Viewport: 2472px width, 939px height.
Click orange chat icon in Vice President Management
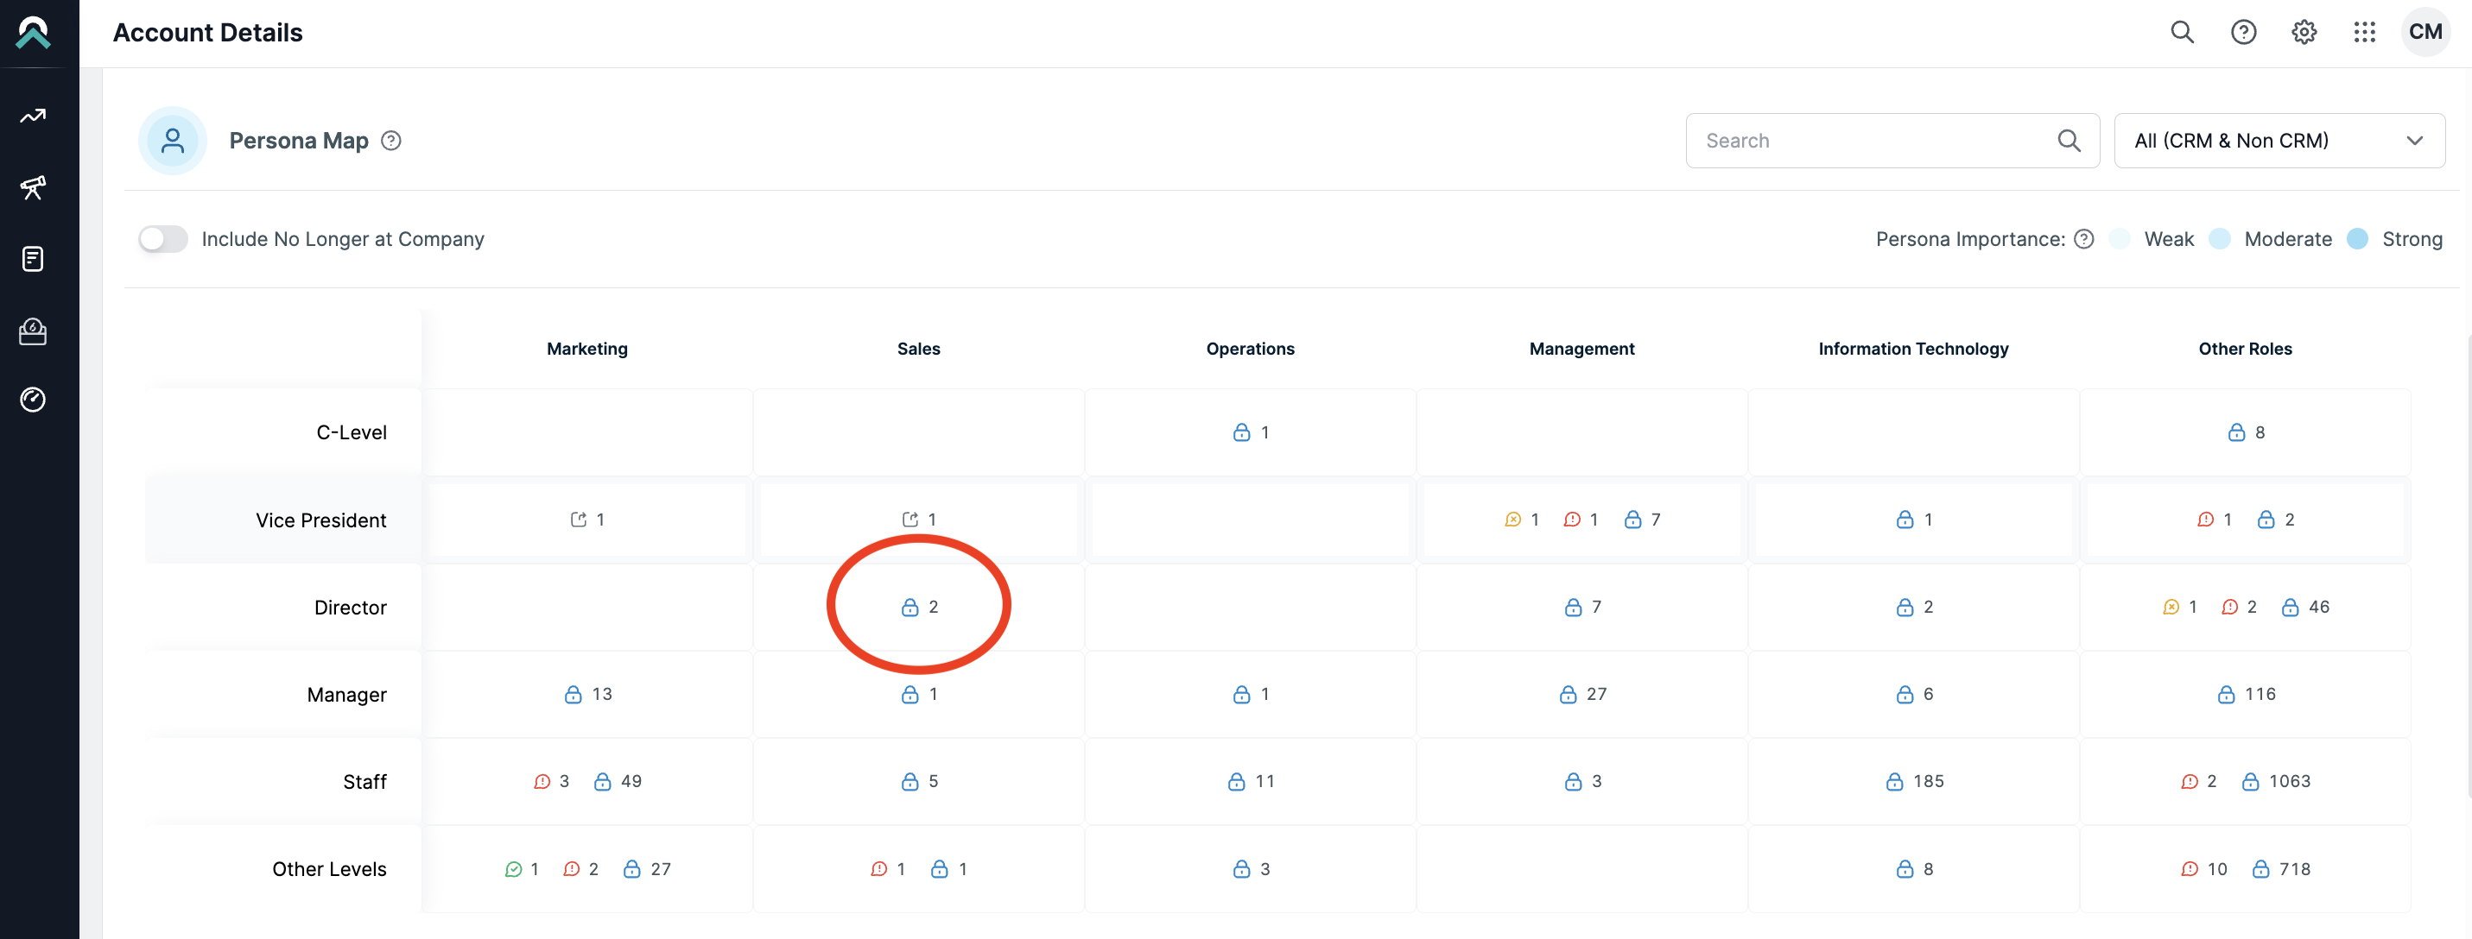(x=1513, y=520)
